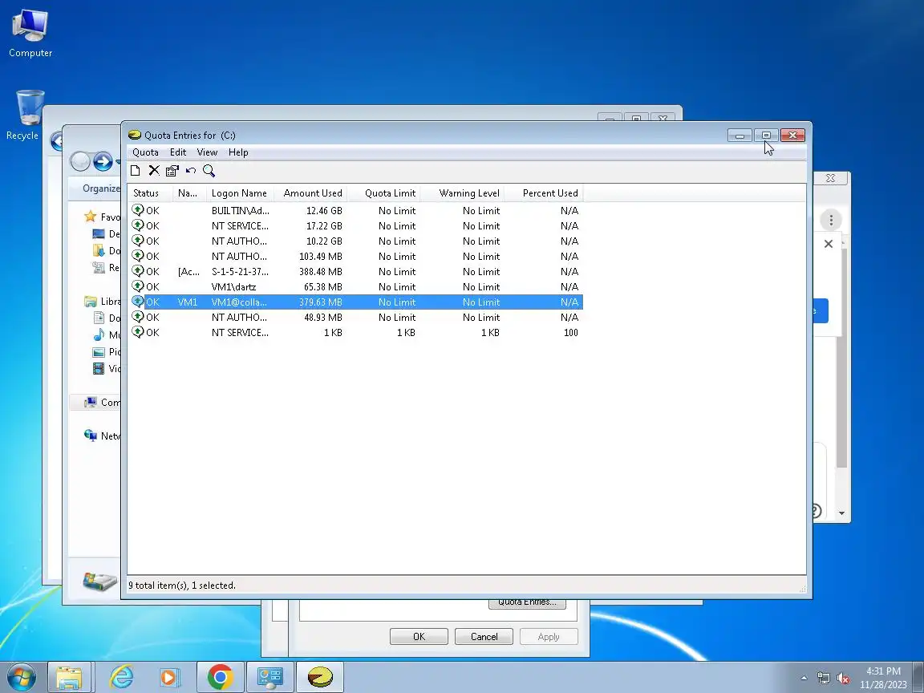924x693 pixels.
Task: Click status icon of the 12.46 GB row
Action: click(x=138, y=210)
